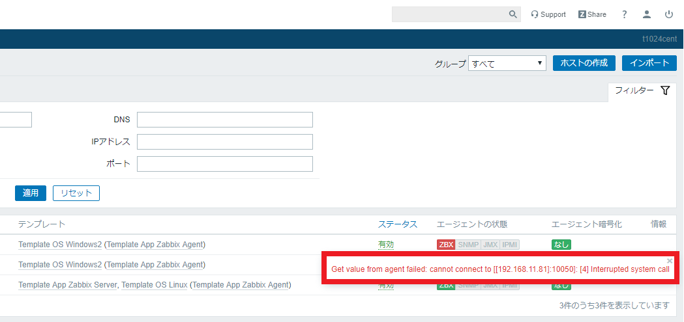Click the DNS input field
This screenshot has height=322, width=684.
(x=225, y=120)
